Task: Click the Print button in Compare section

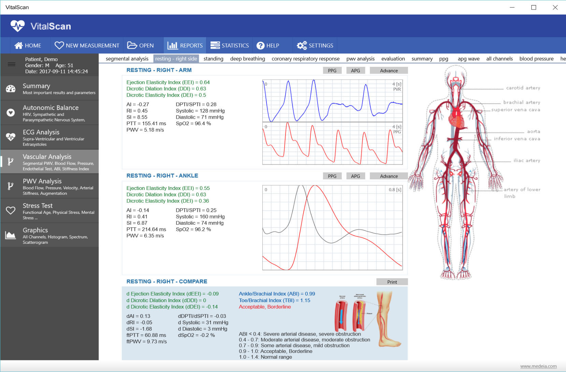Action: point(392,282)
